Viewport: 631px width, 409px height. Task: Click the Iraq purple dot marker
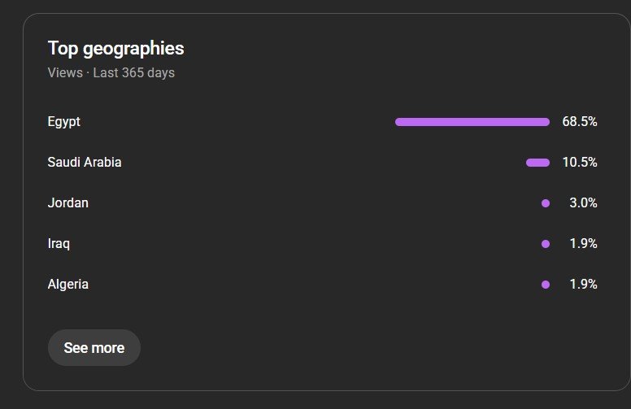[545, 244]
